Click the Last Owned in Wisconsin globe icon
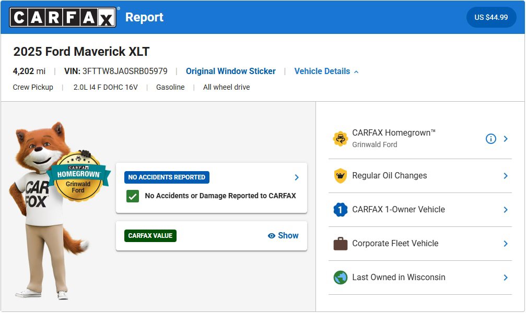Viewport: 526px width, 313px height. [x=341, y=278]
